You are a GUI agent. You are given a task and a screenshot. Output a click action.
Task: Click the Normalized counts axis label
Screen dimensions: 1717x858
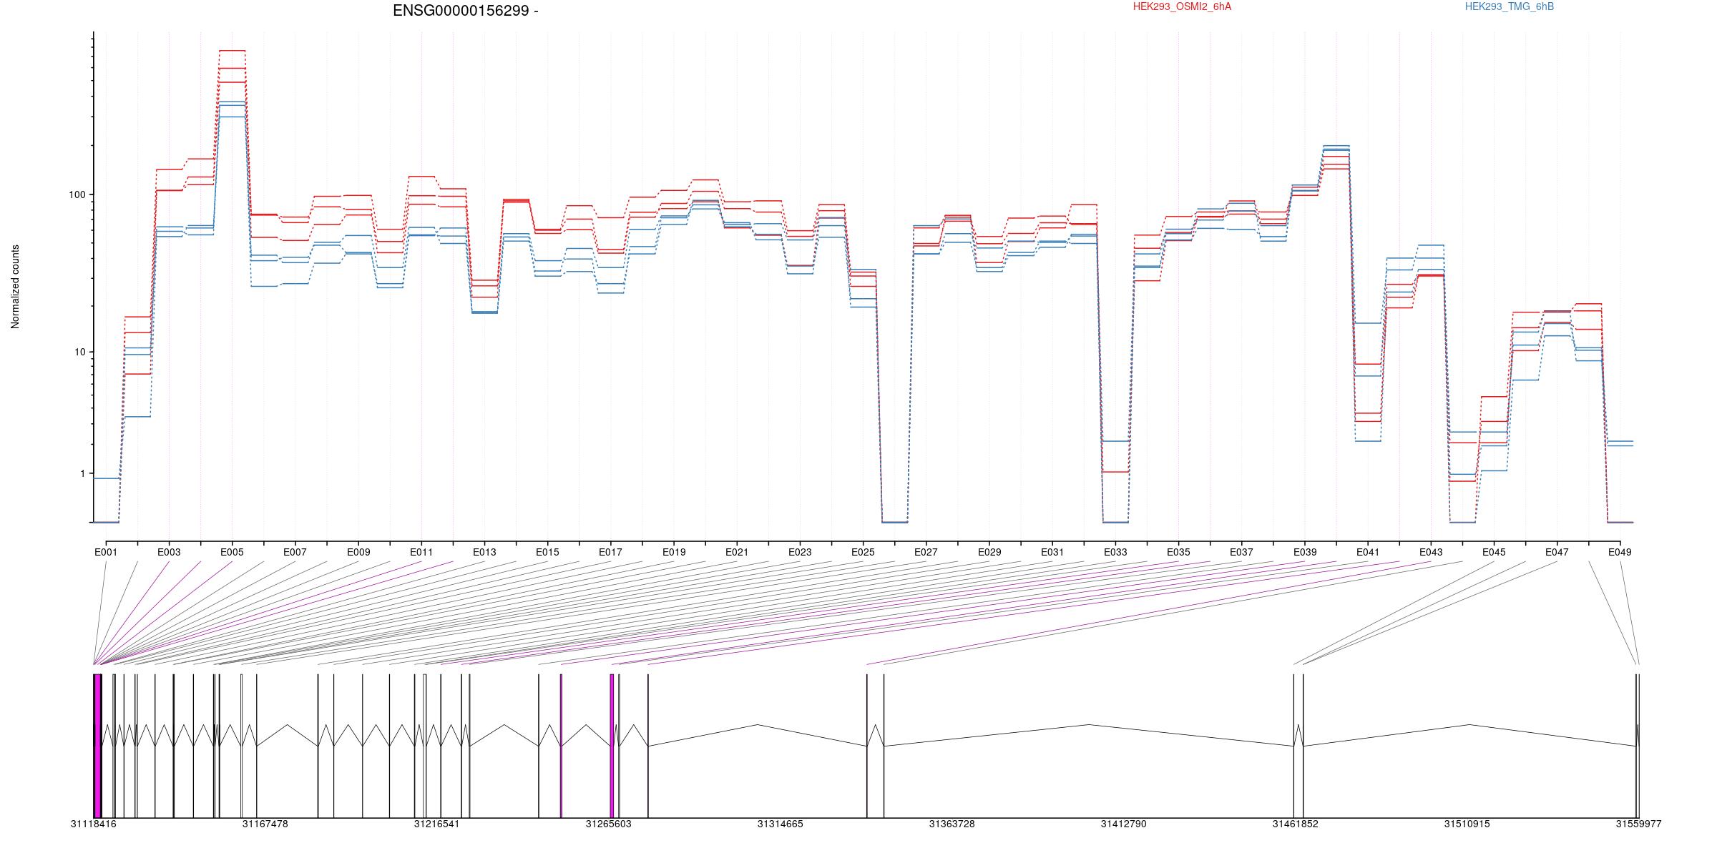[x=15, y=287]
